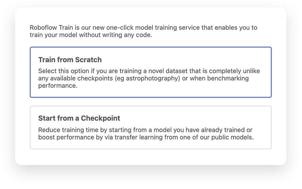The height and width of the screenshot is (189, 302).
Task: Click the Train from Scratch description text
Action: 149,78
